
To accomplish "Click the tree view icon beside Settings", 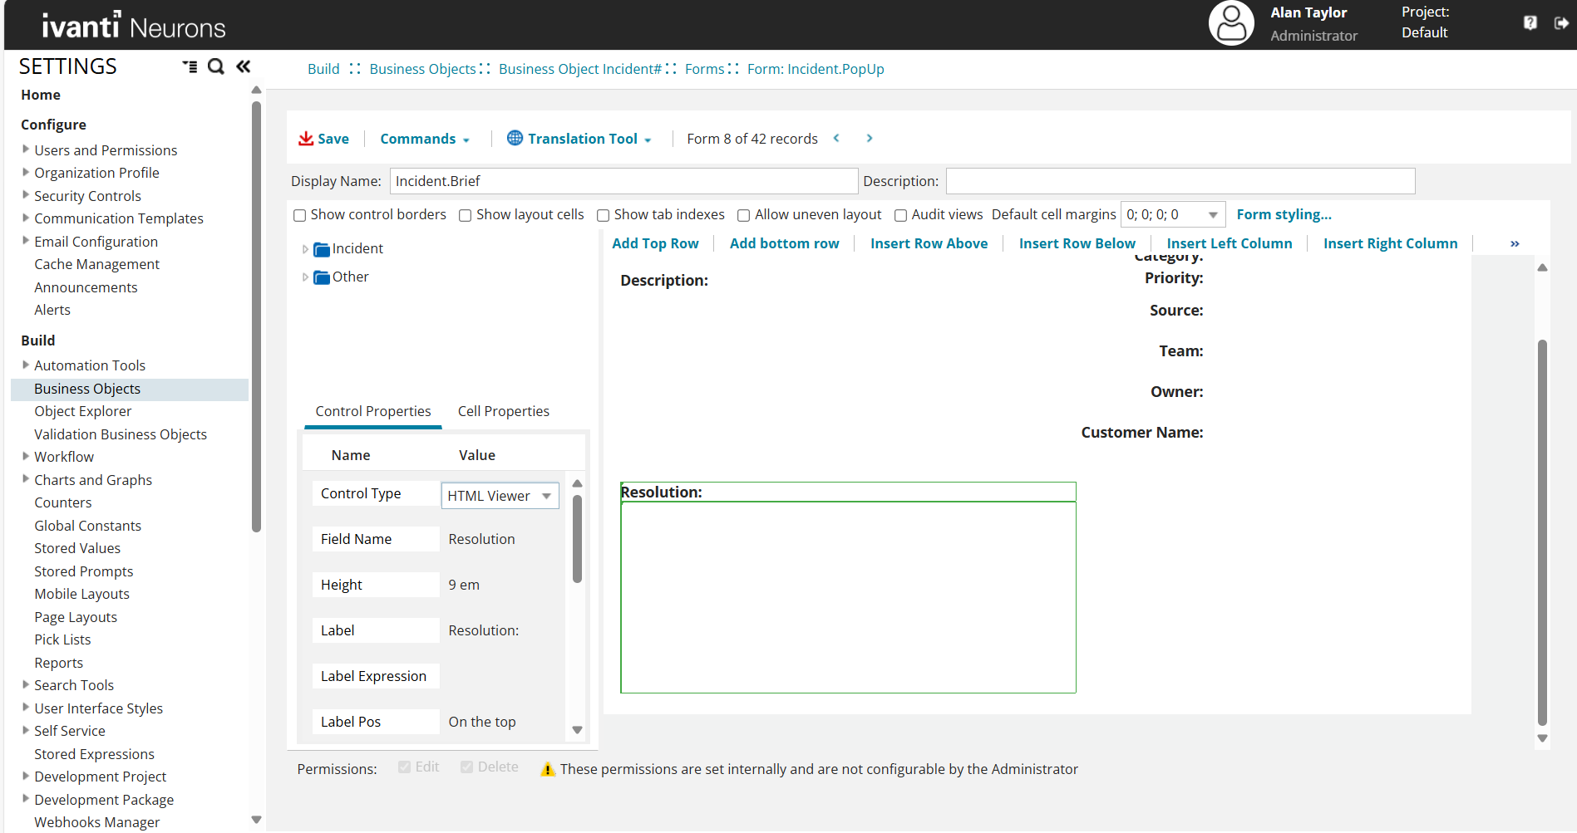I will (190, 66).
